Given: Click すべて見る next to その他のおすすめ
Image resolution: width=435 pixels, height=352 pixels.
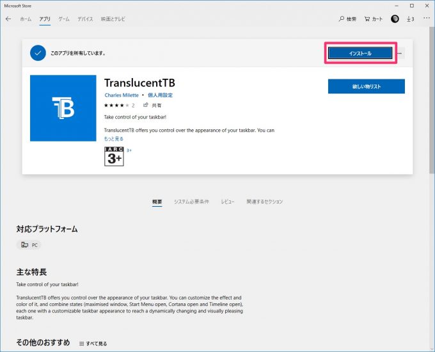Looking at the screenshot, I should [93, 344].
